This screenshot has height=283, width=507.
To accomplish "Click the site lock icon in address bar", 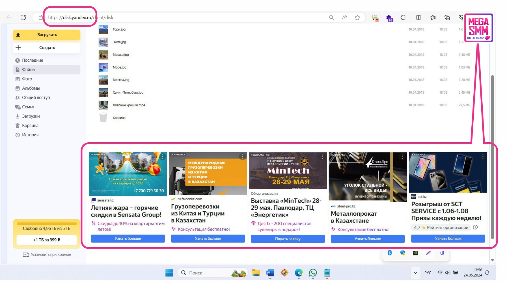I will coord(40,18).
